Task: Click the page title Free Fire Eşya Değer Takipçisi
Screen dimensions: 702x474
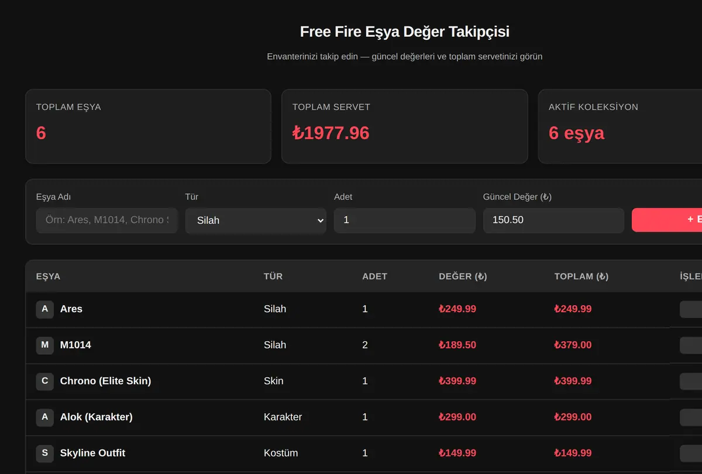Action: pos(405,32)
